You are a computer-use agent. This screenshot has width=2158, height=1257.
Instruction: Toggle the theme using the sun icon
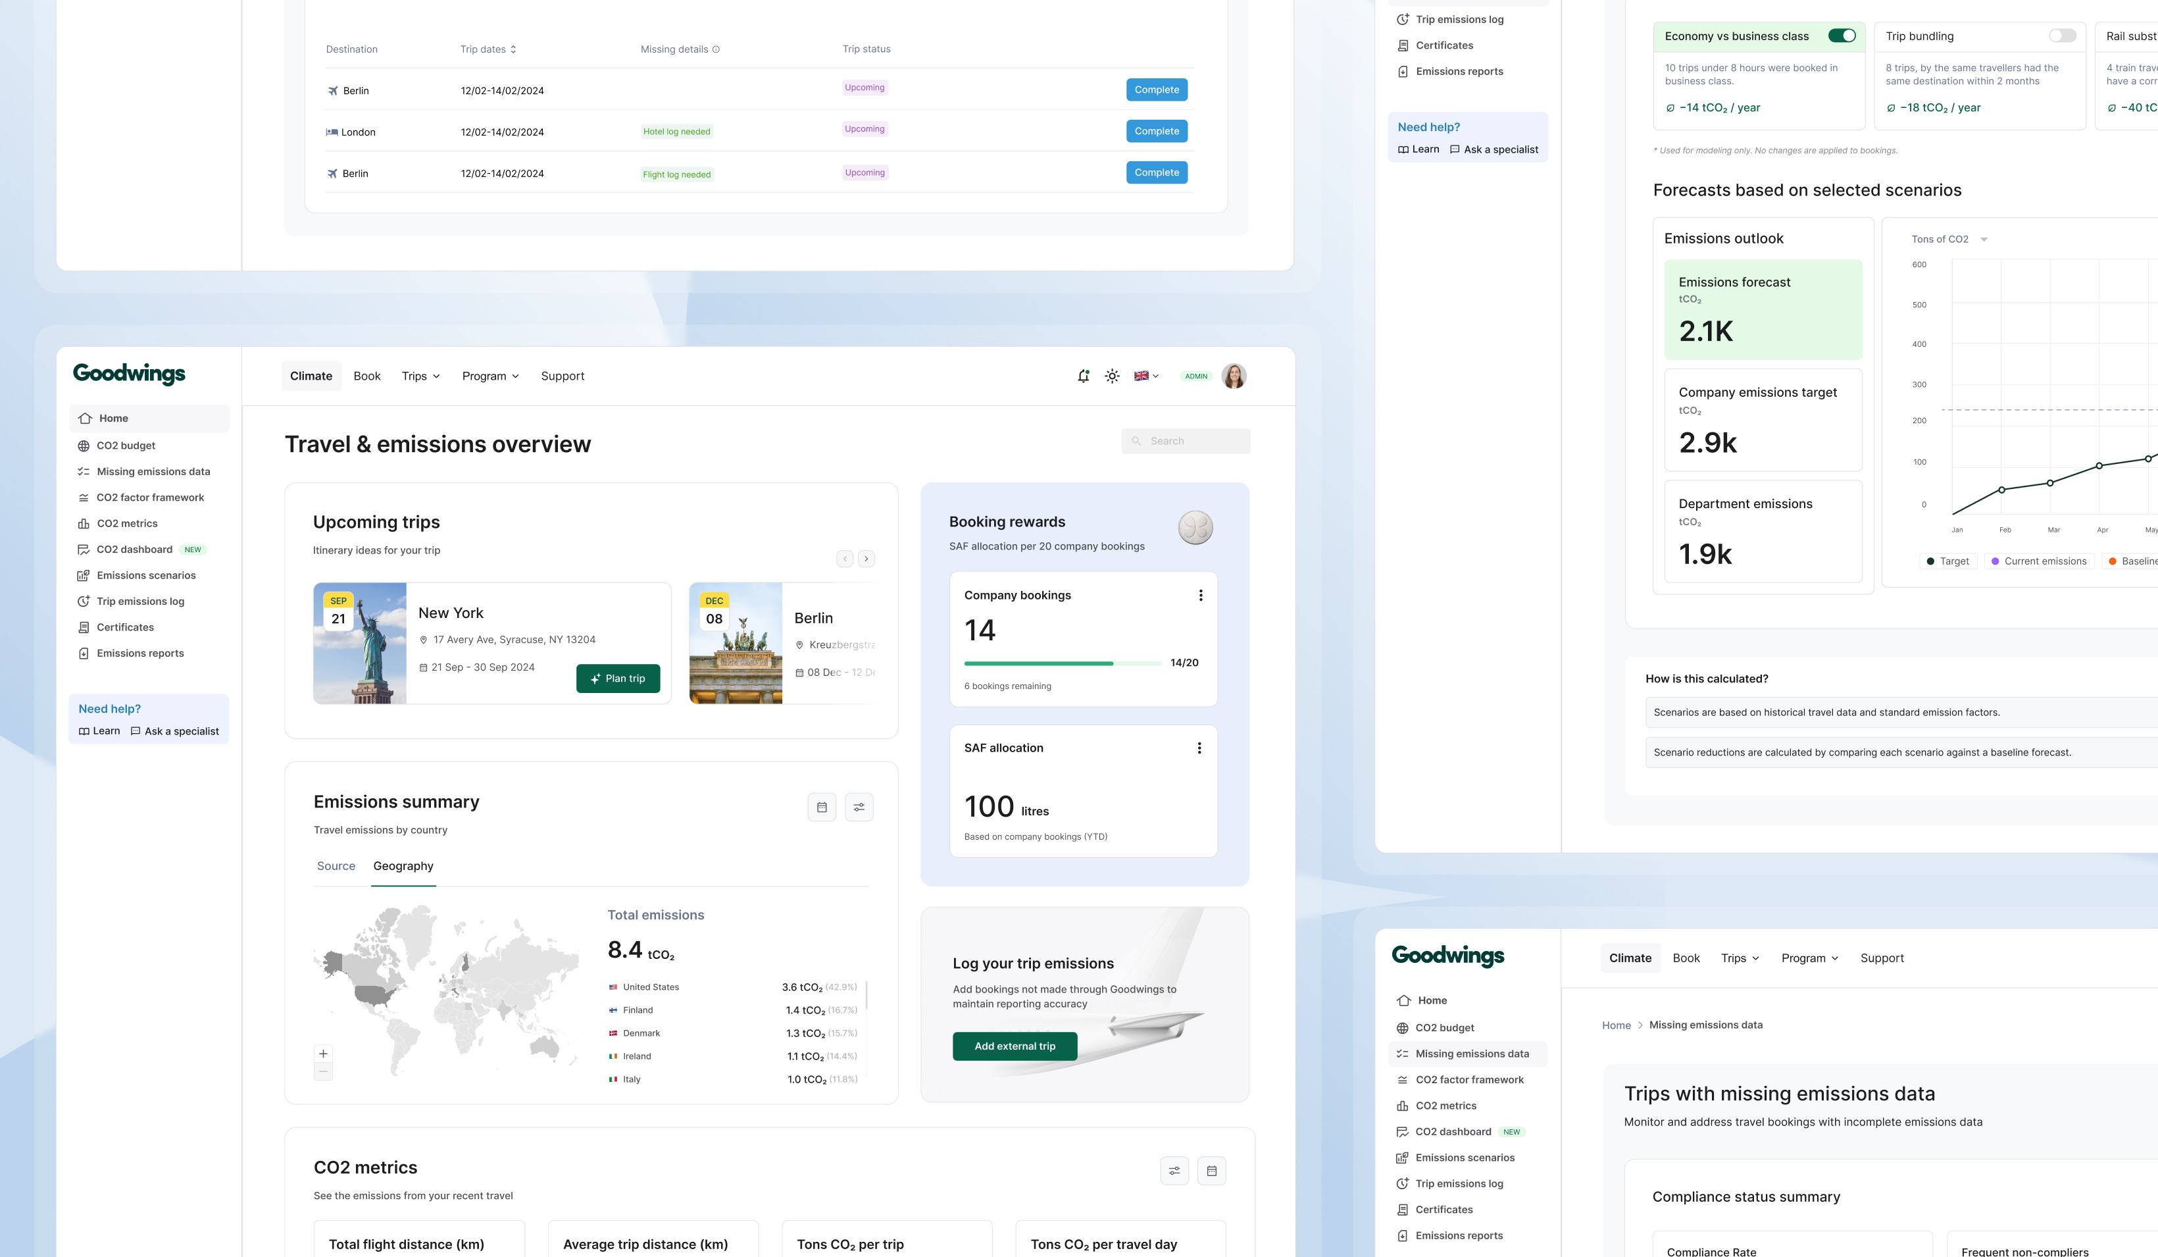point(1111,375)
